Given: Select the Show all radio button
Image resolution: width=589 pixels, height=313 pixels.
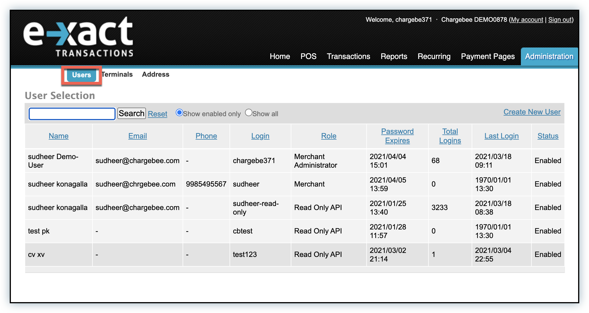Looking at the screenshot, I should 248,113.
